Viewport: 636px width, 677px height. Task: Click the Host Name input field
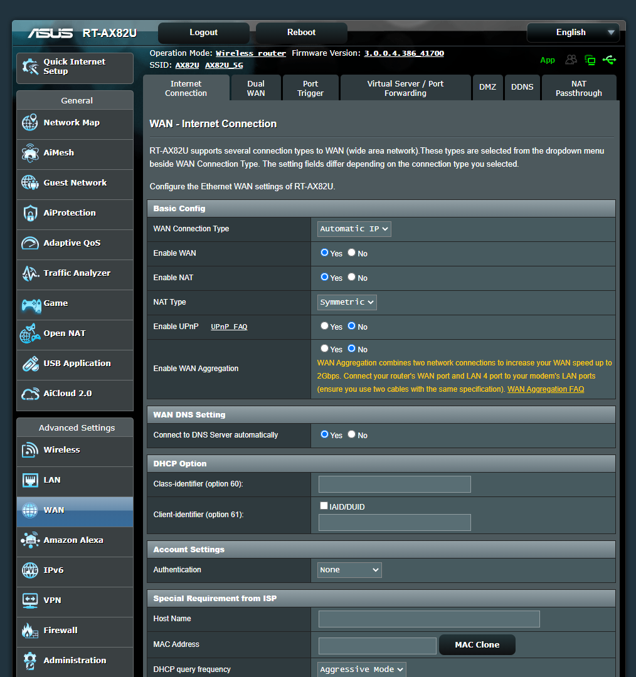tap(429, 619)
